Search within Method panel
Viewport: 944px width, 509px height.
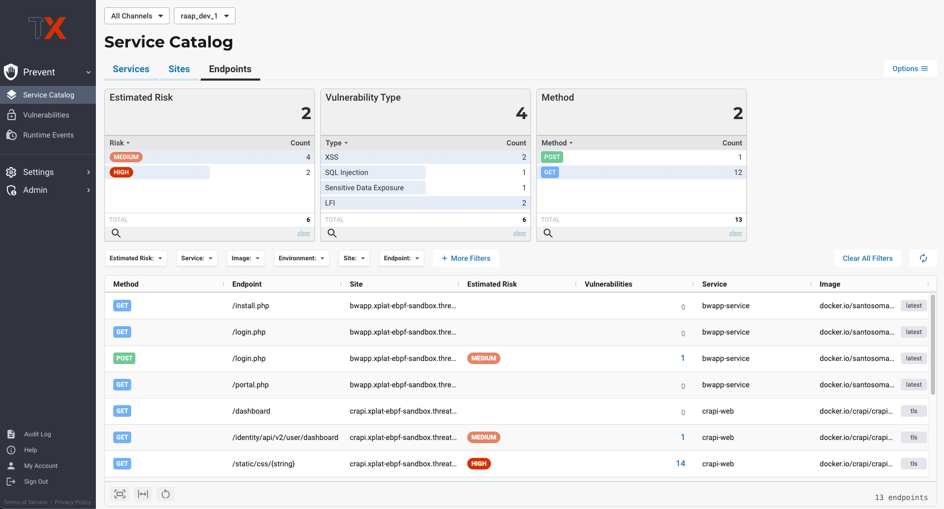tap(548, 233)
